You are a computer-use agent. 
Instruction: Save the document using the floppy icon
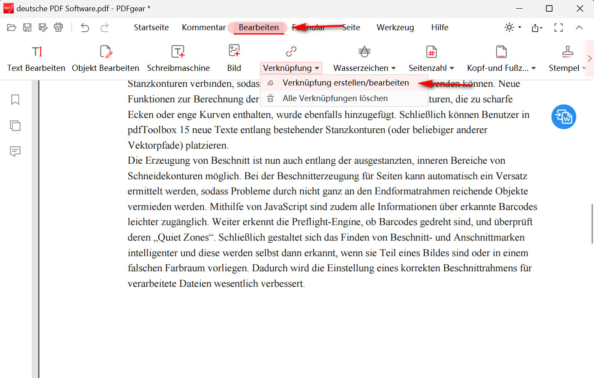click(x=27, y=28)
